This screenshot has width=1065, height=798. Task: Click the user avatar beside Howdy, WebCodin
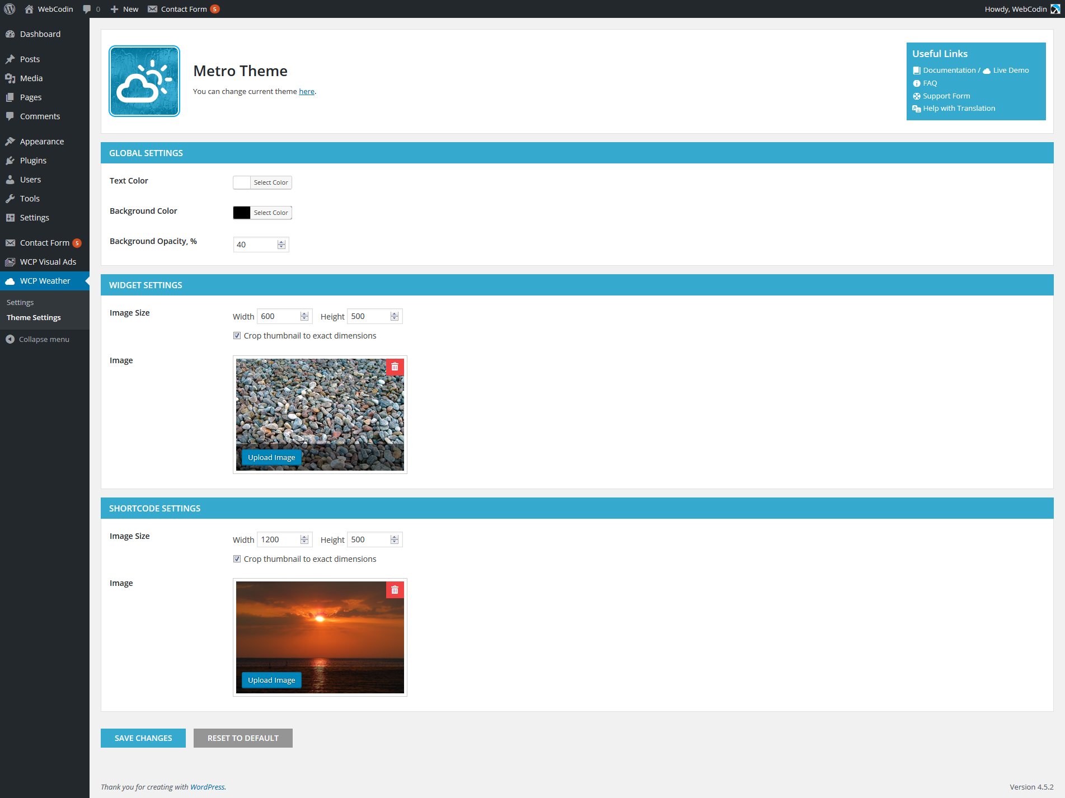[x=1055, y=9]
